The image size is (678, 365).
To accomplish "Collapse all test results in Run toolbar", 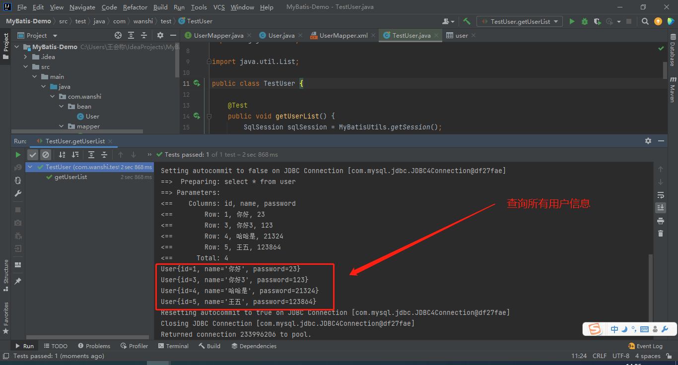I will (104, 155).
